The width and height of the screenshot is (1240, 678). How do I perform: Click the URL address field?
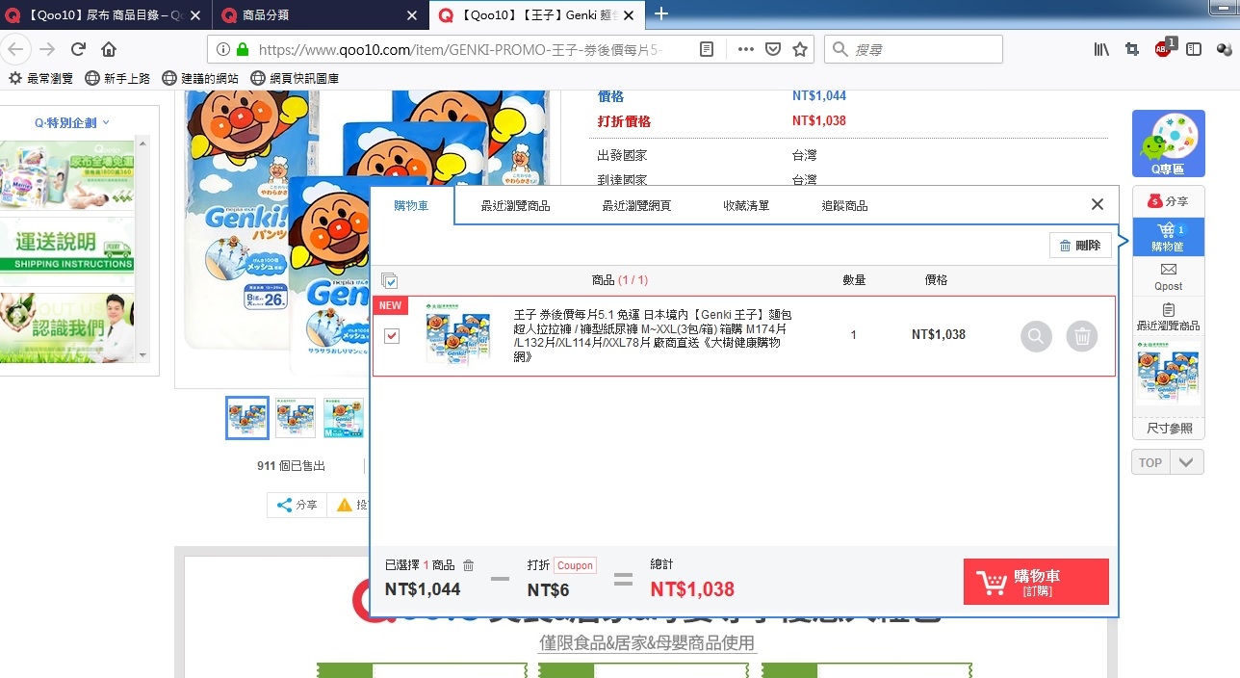point(462,49)
